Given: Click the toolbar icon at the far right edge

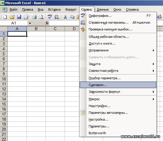Looking at the screenshot, I should (x=159, y=17).
